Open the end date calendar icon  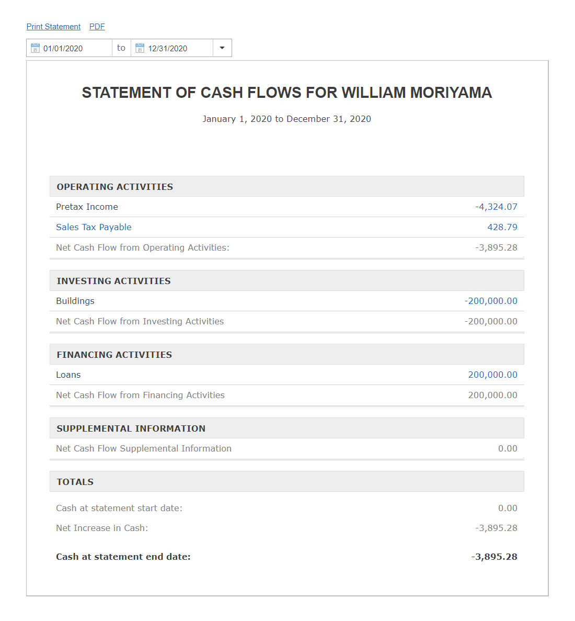pyautogui.click(x=140, y=48)
